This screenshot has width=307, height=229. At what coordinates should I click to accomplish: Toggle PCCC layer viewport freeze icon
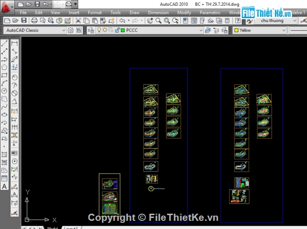click(111, 30)
